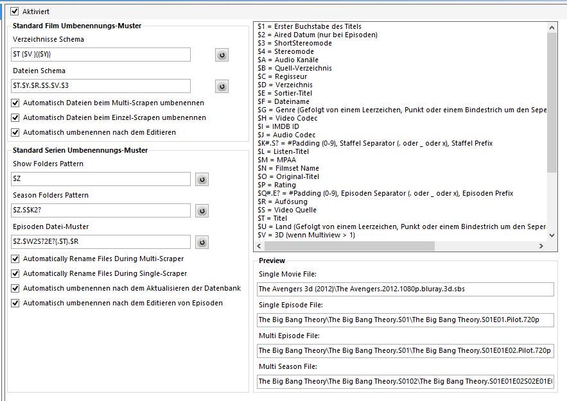Select the '$H = Video Codec' line
The image size is (567, 401).
[288, 118]
